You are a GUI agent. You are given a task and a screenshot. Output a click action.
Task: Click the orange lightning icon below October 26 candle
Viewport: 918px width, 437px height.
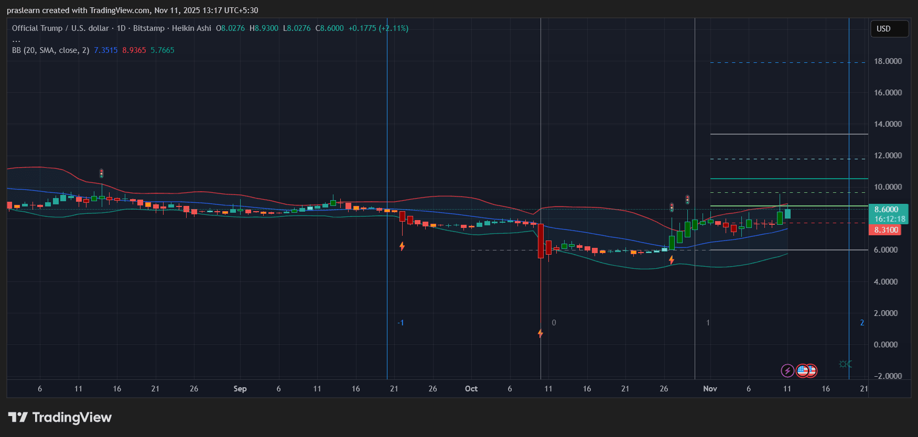click(672, 260)
